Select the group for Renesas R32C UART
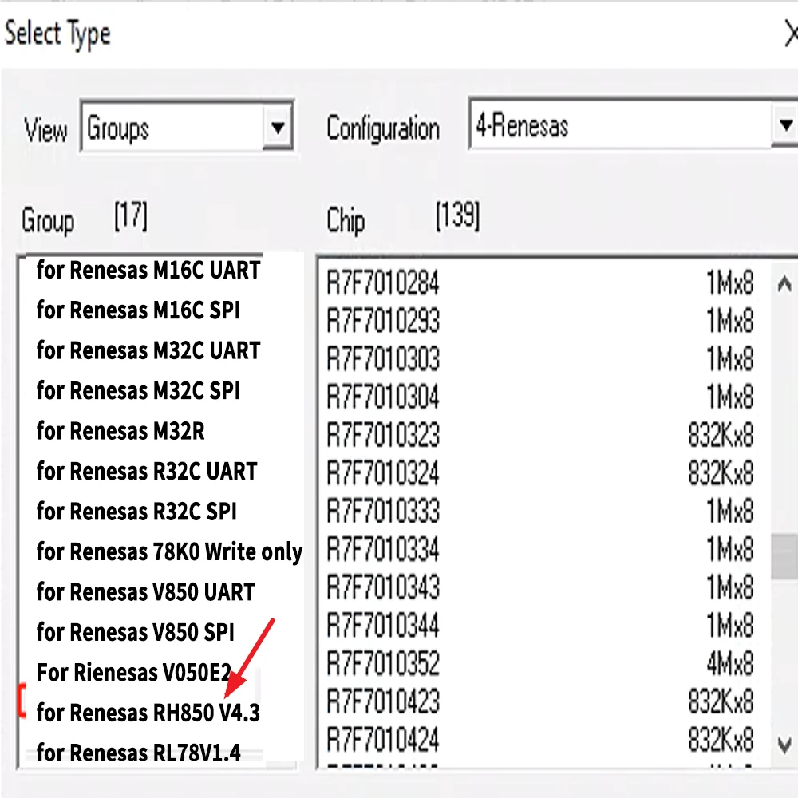 (146, 471)
